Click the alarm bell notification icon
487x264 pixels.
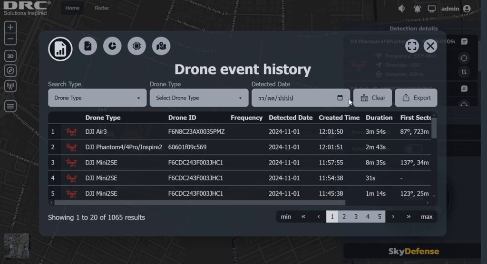417,9
